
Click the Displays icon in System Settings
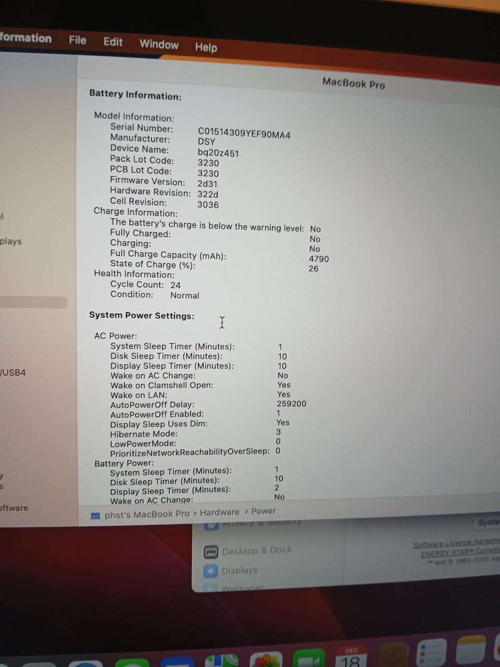click(x=210, y=572)
